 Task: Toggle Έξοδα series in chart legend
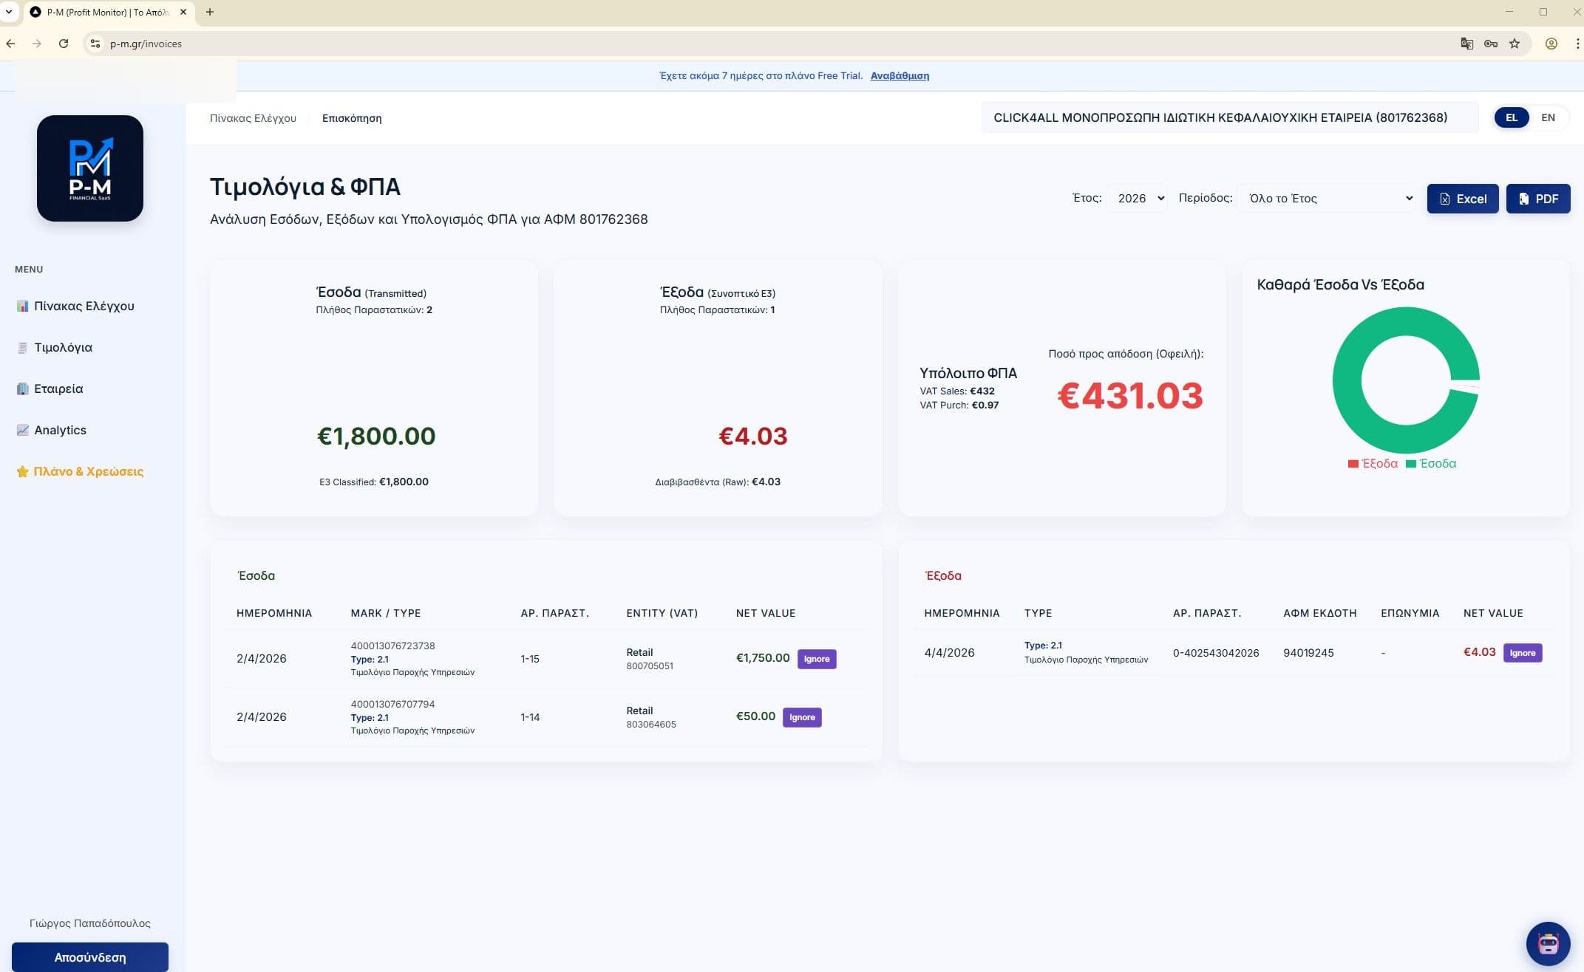1373,464
